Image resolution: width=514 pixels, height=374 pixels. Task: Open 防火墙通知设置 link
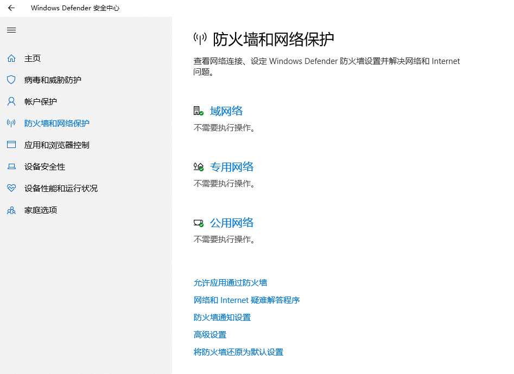[x=222, y=317]
